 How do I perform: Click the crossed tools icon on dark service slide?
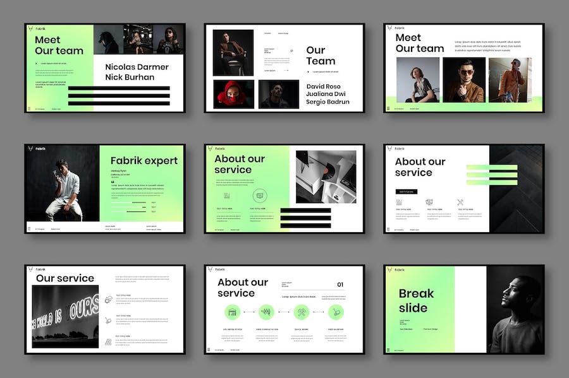click(x=460, y=203)
